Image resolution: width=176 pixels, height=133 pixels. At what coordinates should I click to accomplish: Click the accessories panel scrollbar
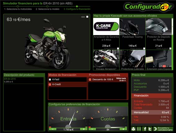(x=172, y=44)
